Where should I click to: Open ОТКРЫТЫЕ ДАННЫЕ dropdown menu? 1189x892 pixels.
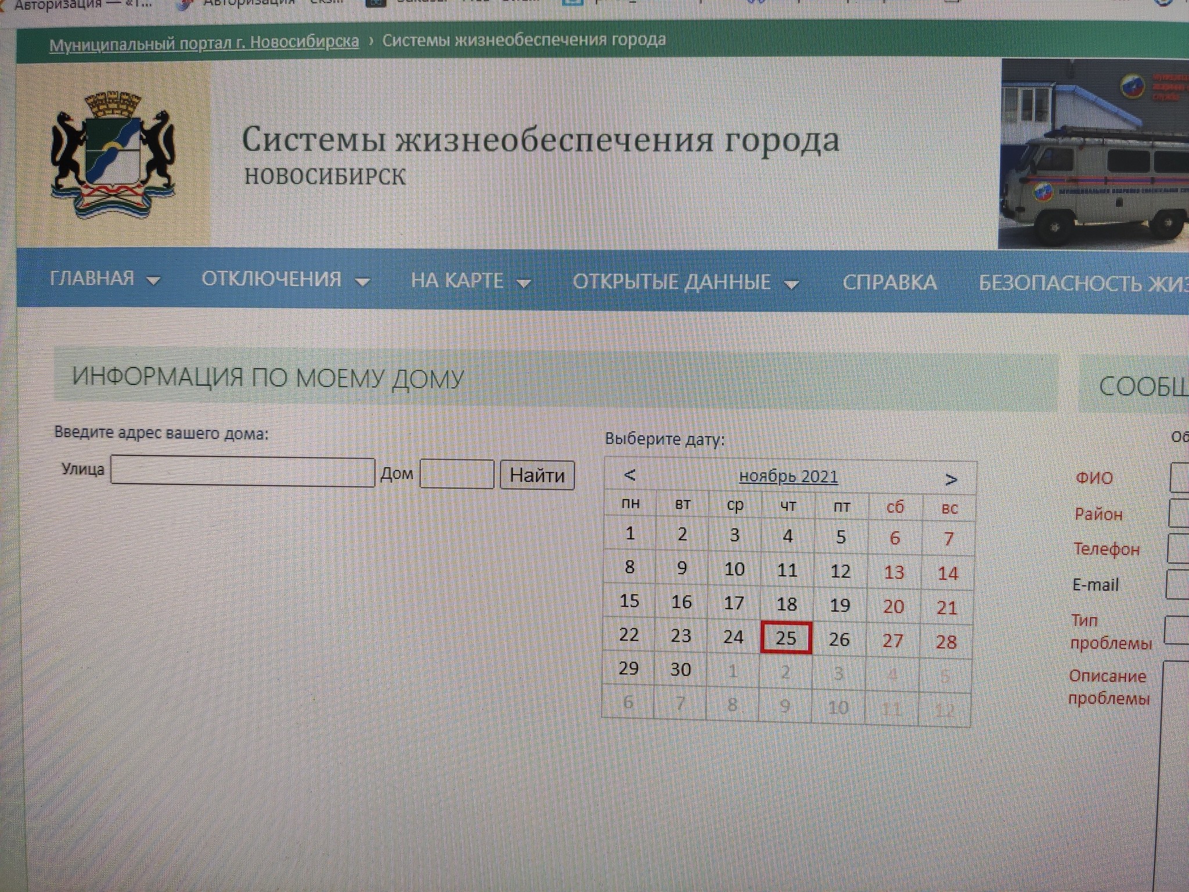685,283
